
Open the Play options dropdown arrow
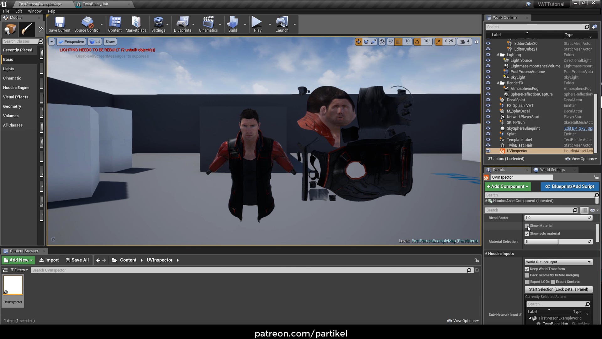point(270,24)
